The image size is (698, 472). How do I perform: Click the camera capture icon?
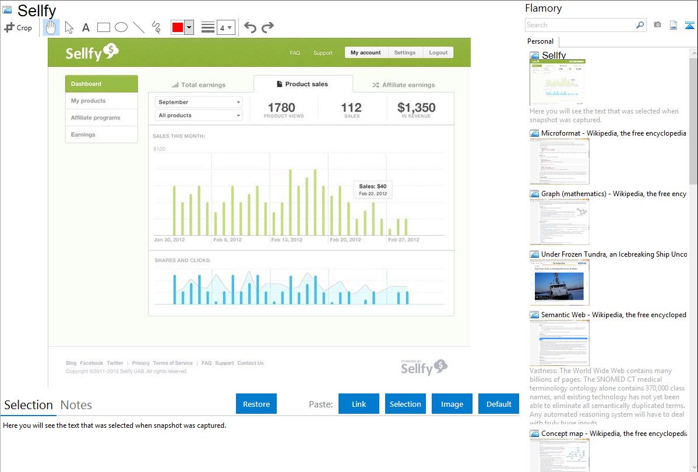pyautogui.click(x=657, y=25)
